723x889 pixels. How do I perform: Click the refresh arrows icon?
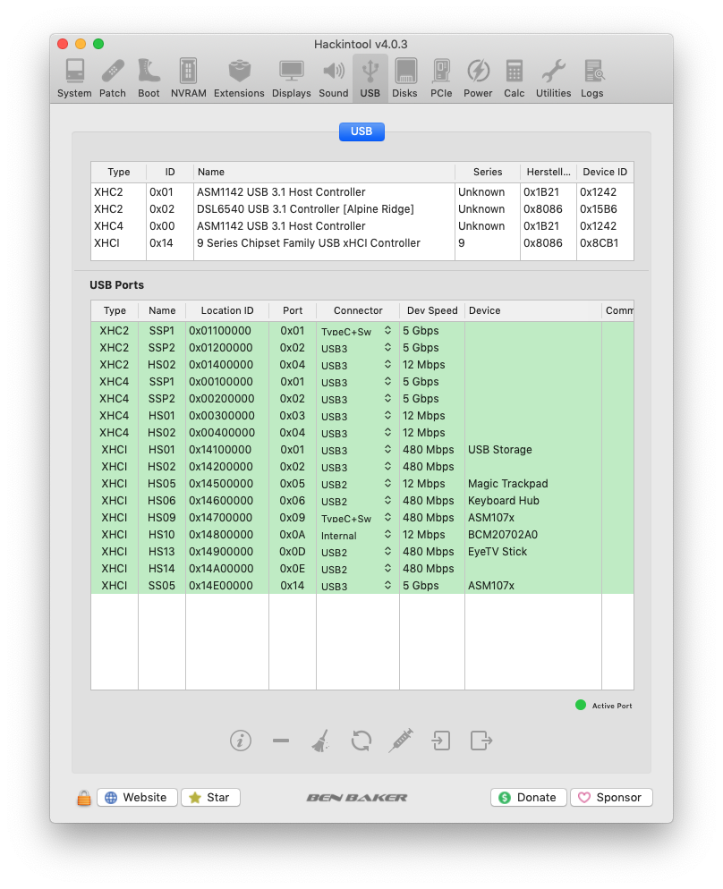tap(361, 741)
